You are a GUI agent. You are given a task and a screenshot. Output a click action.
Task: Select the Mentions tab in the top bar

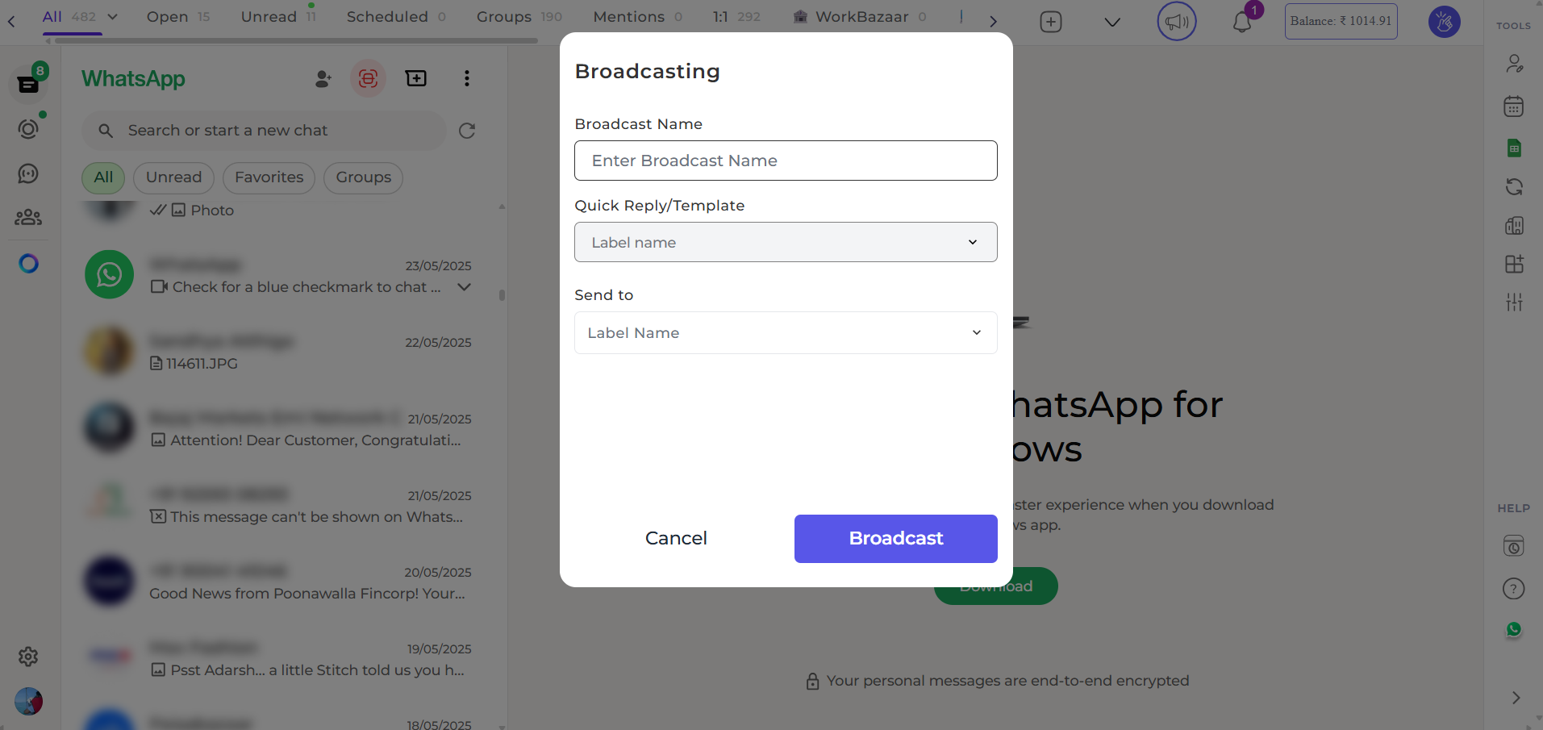point(628,16)
